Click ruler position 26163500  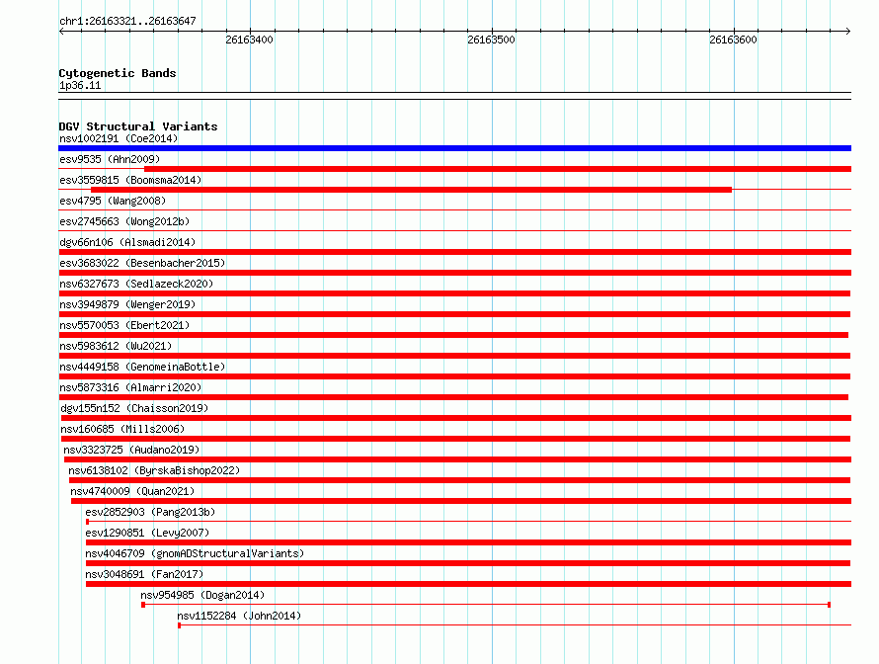491,40
